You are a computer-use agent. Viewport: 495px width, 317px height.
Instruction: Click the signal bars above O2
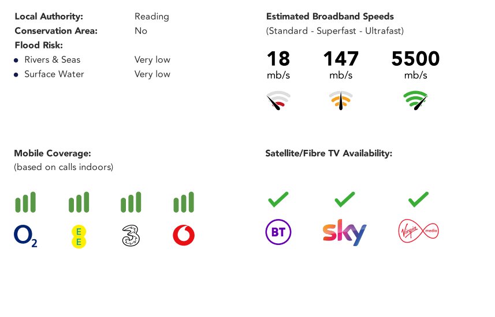[25, 202]
